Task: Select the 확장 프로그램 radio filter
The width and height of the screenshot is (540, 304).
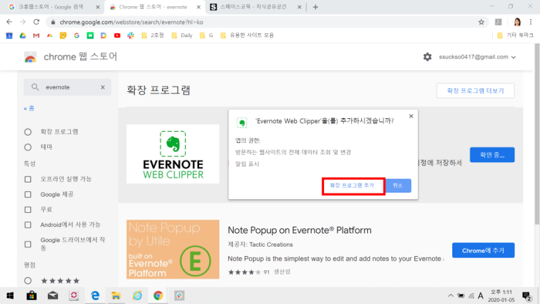Action: click(x=28, y=132)
